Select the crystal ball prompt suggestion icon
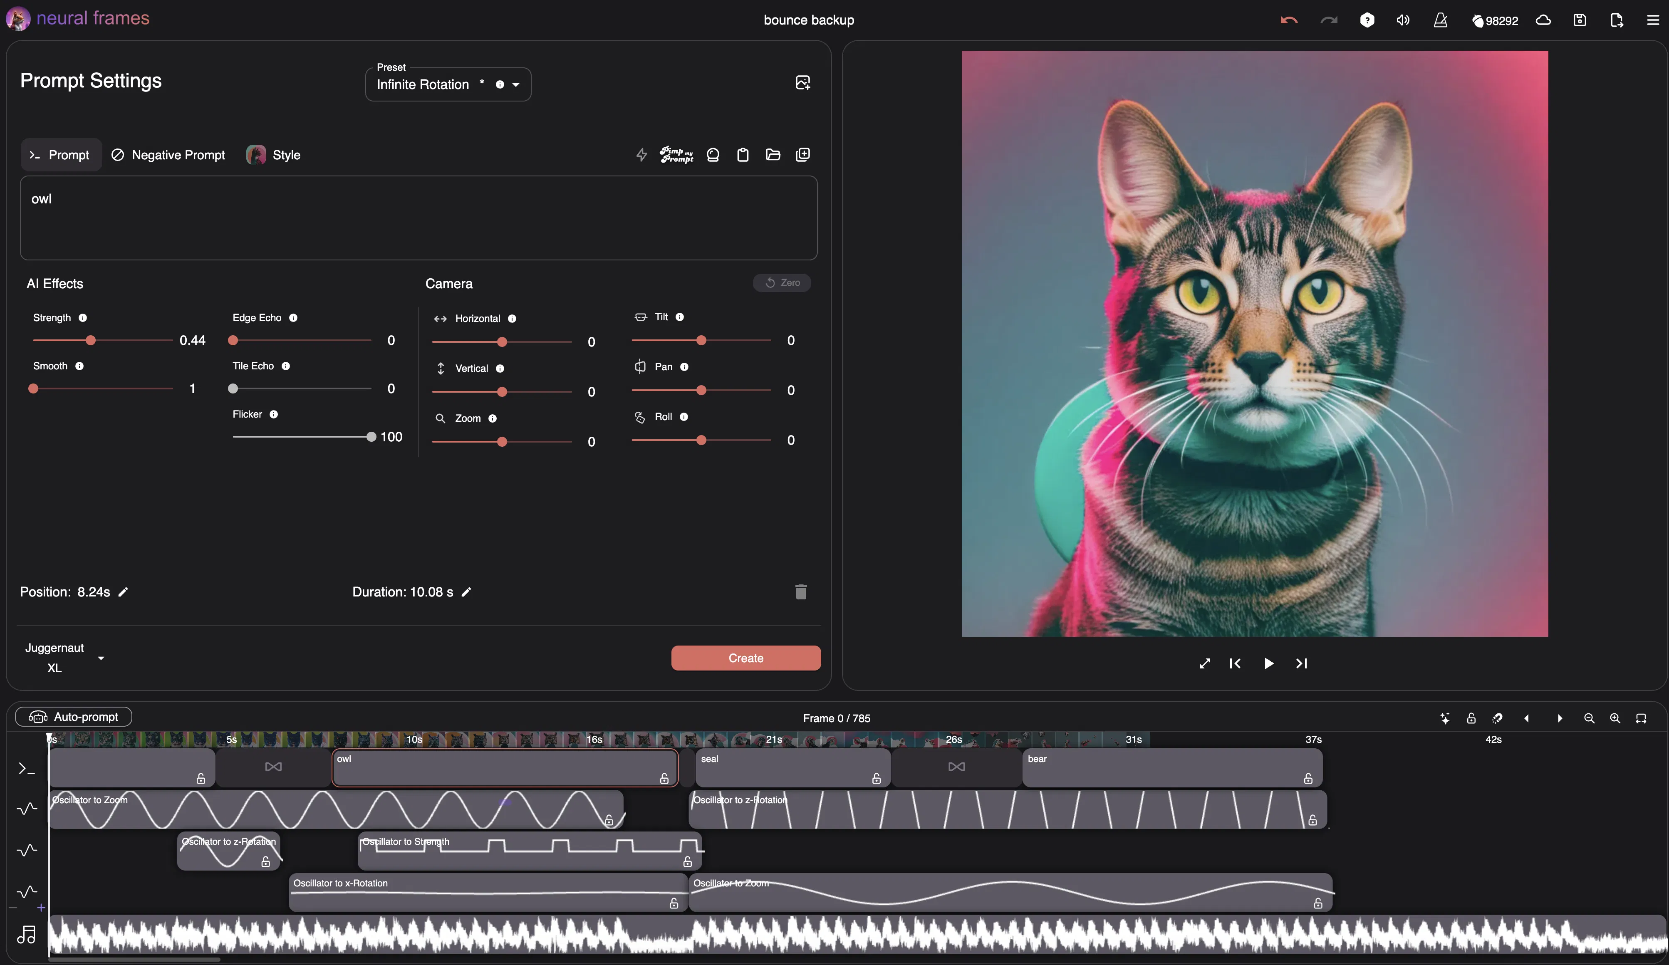The image size is (1669, 965). coord(713,154)
